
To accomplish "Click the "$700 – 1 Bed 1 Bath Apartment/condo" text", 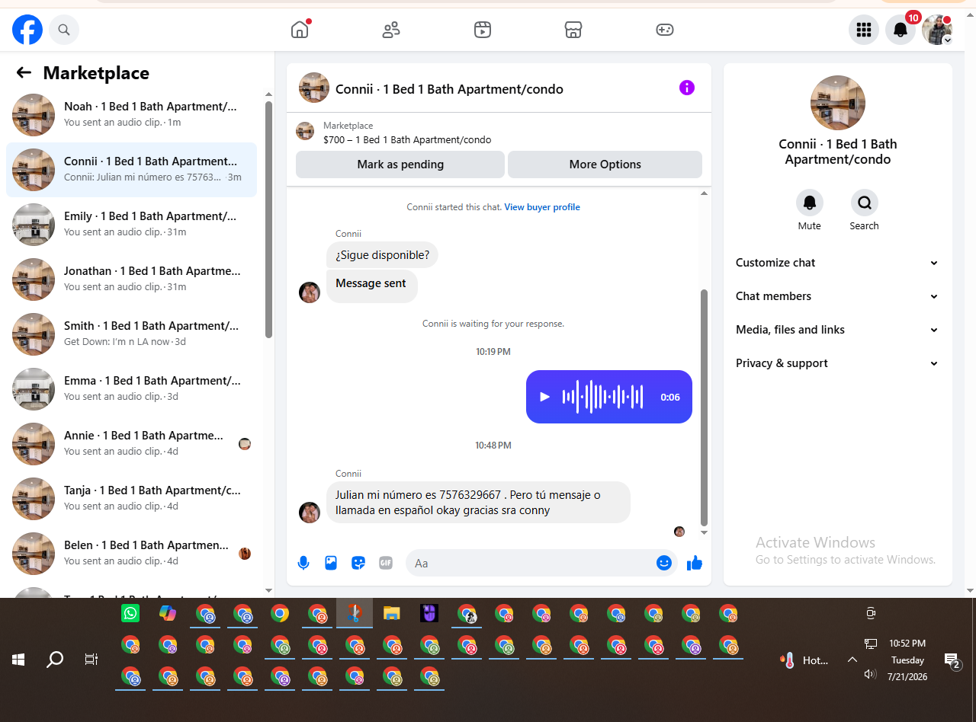I will pos(407,139).
